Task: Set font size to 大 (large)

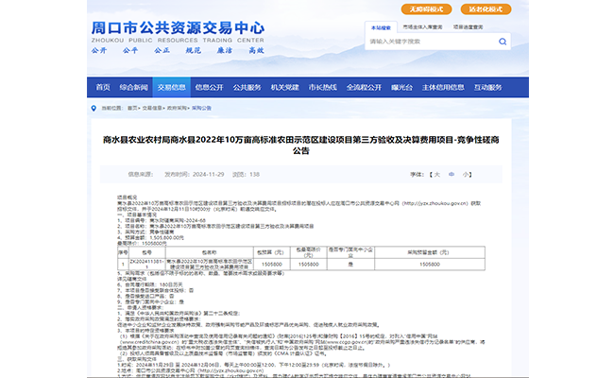Action: [436, 174]
